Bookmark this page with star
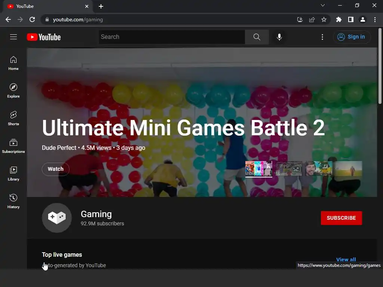Viewport: 383px width, 287px height. pos(324,19)
